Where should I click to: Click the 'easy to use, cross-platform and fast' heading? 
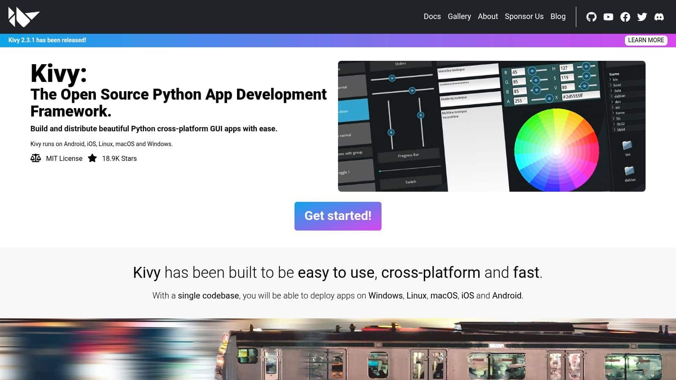point(338,273)
